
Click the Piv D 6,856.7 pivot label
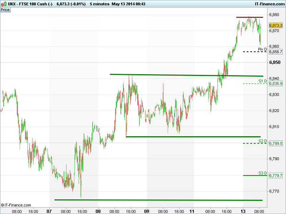[276, 52]
